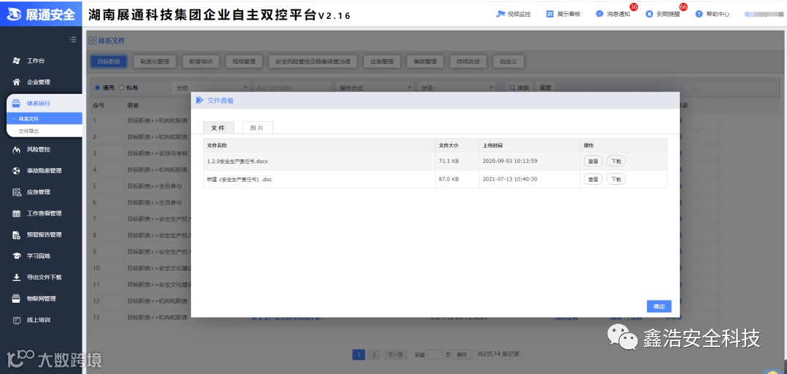Viewport: 787px width, 374px height.
Task: Select 体系文件 submenu item
Action: click(44, 119)
